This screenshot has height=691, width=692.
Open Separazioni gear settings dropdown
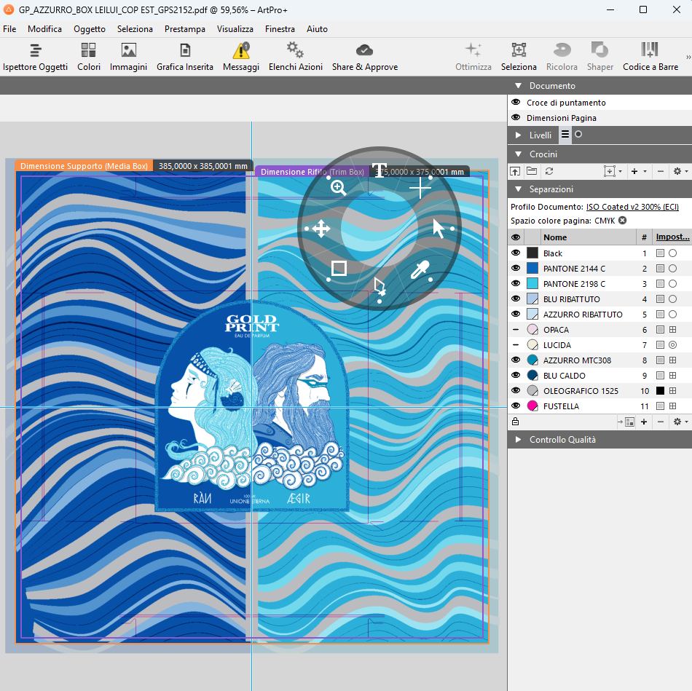tap(680, 422)
